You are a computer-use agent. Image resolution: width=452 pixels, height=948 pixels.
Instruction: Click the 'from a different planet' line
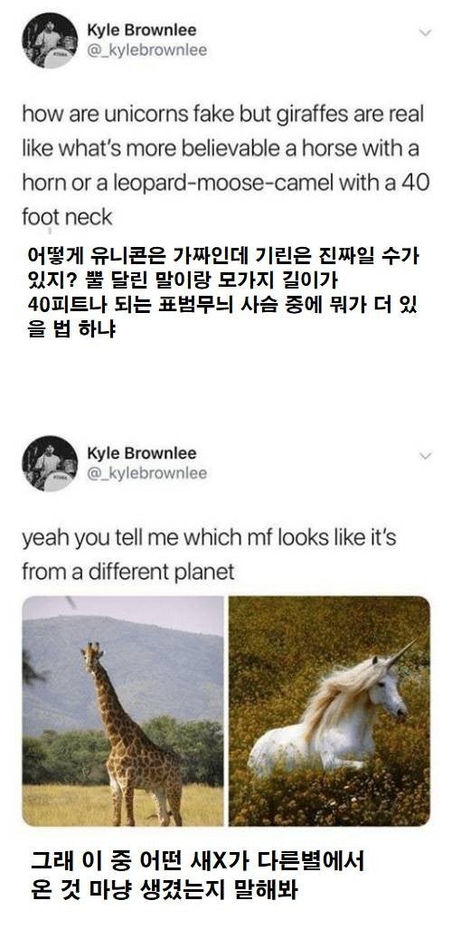click(x=128, y=572)
